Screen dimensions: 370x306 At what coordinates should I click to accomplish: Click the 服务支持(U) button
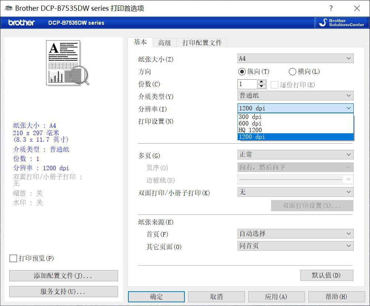coord(63,292)
